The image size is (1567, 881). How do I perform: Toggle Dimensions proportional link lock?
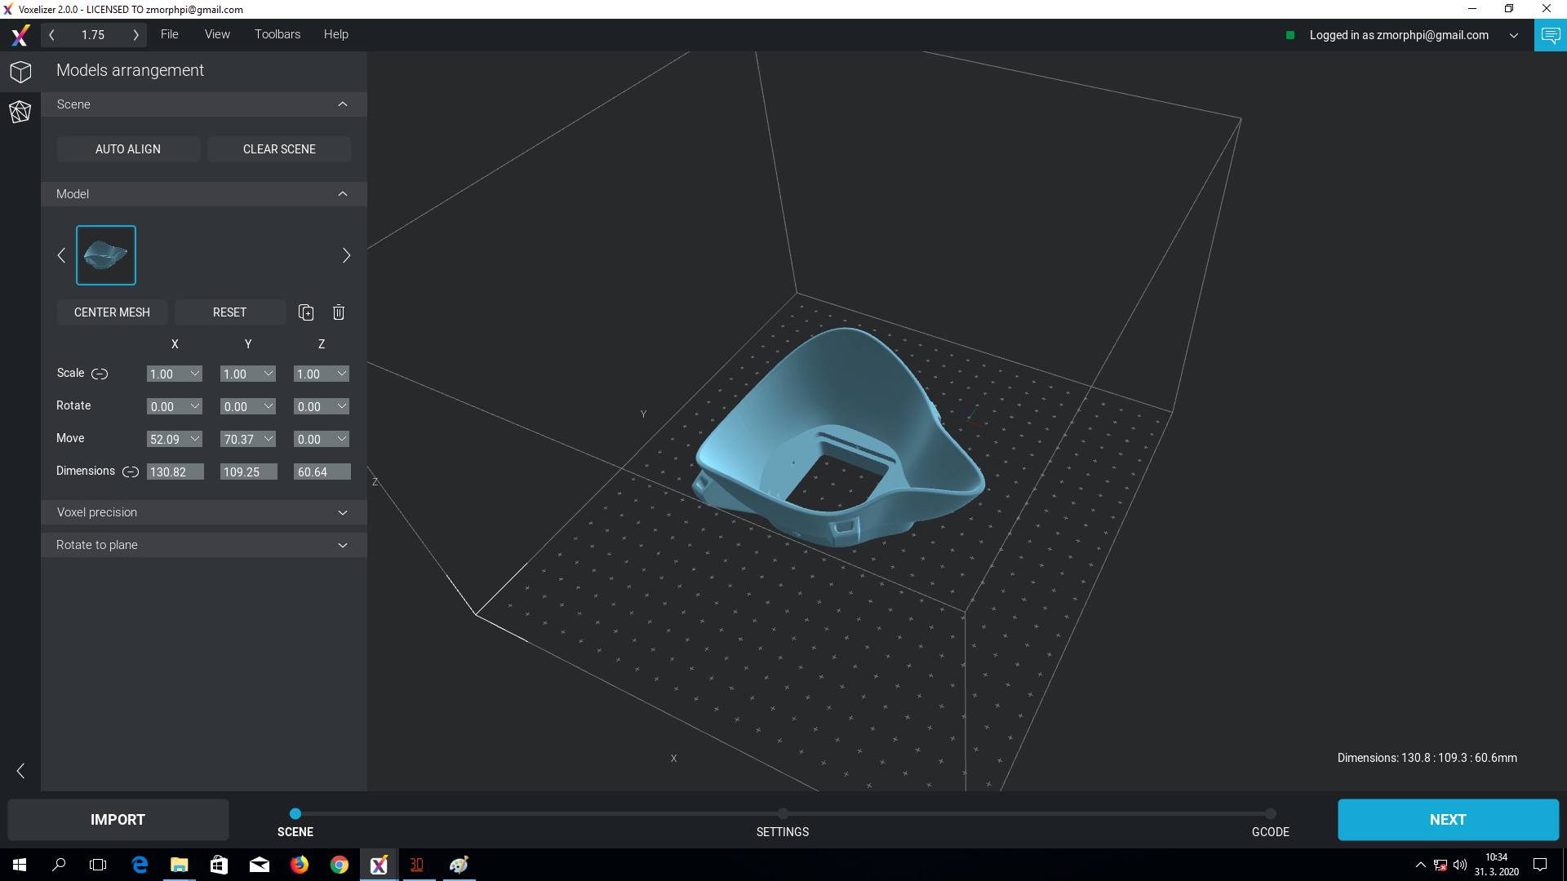coord(130,471)
